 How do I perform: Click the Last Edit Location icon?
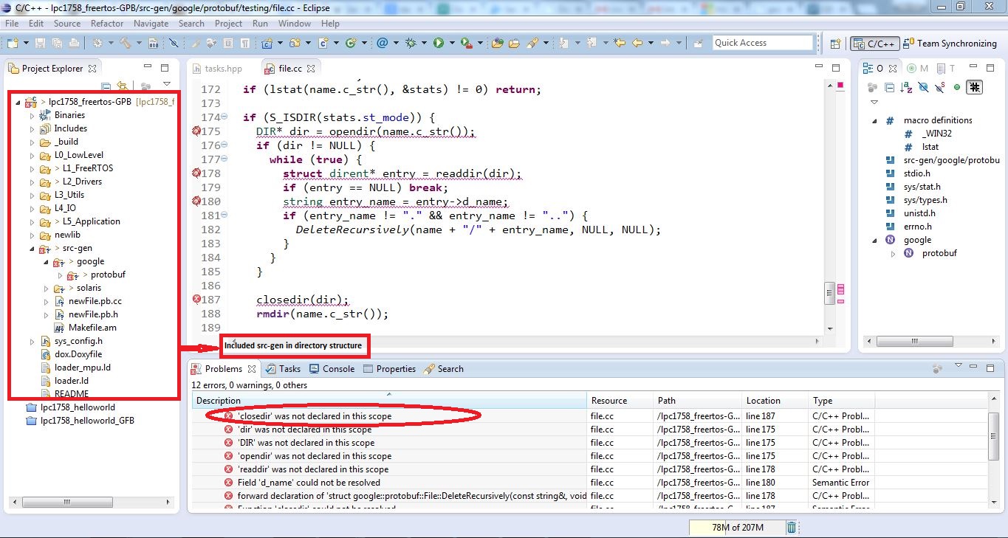tap(620, 43)
